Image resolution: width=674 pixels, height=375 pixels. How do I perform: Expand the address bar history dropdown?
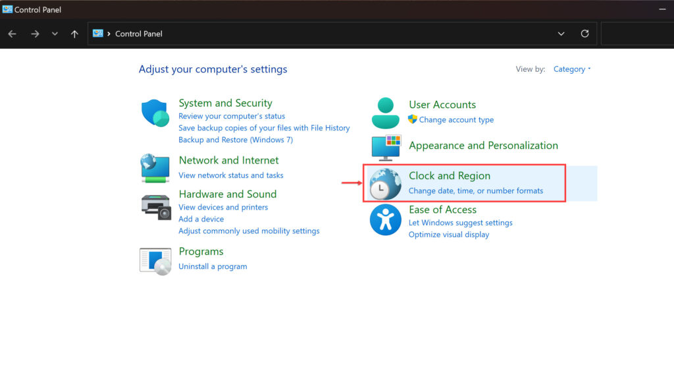pos(561,34)
